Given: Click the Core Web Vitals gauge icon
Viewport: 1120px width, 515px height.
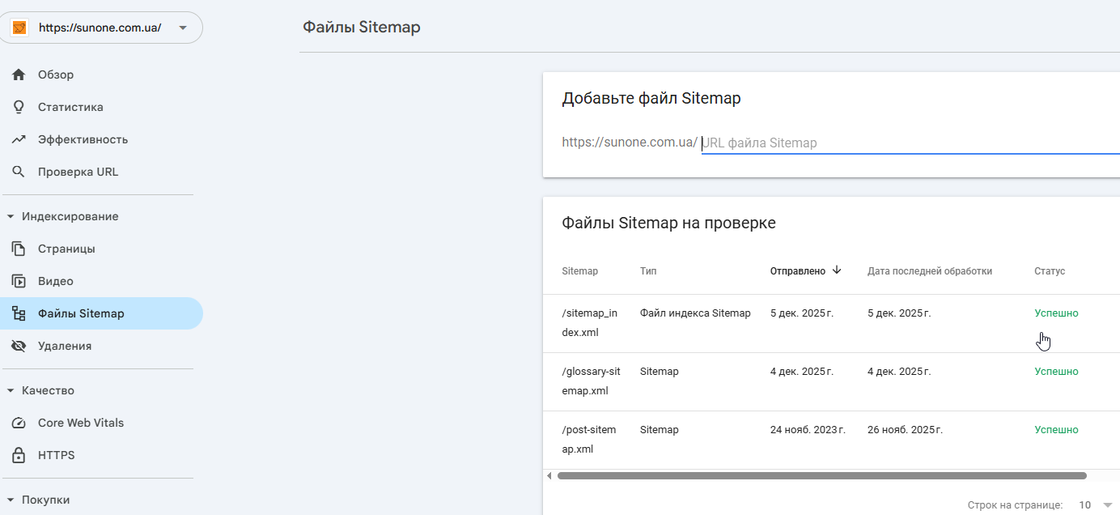Looking at the screenshot, I should (x=19, y=423).
